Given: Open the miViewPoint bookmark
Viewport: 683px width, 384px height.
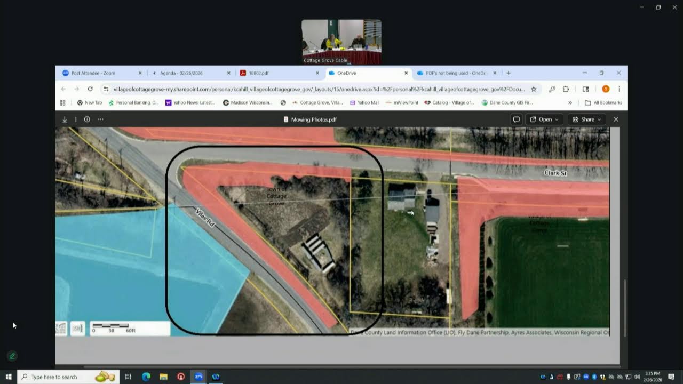Looking at the screenshot, I should pos(402,102).
